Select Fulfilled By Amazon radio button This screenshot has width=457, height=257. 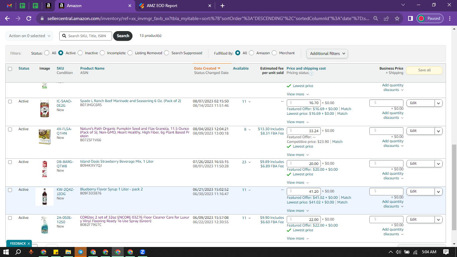(x=252, y=53)
